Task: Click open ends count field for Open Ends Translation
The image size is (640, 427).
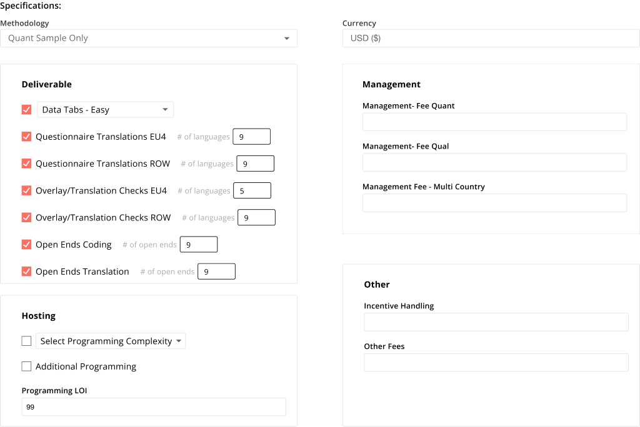Action: click(x=216, y=272)
